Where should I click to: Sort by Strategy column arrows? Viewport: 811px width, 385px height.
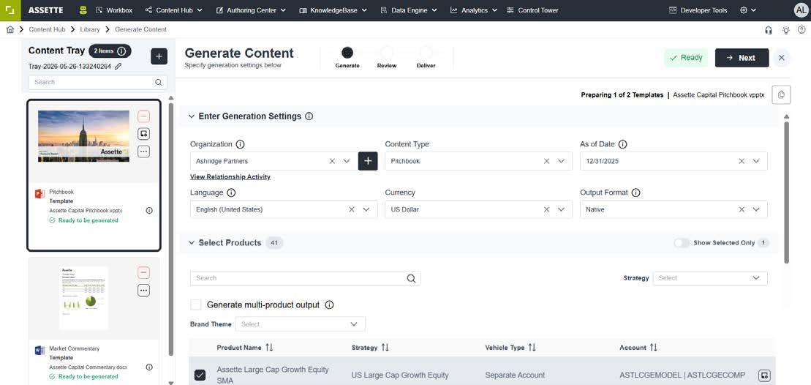[385, 348]
